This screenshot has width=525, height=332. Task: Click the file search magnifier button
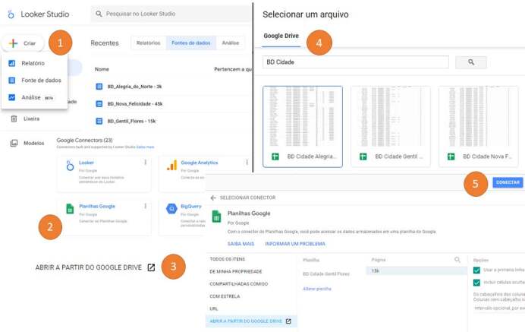[470, 62]
